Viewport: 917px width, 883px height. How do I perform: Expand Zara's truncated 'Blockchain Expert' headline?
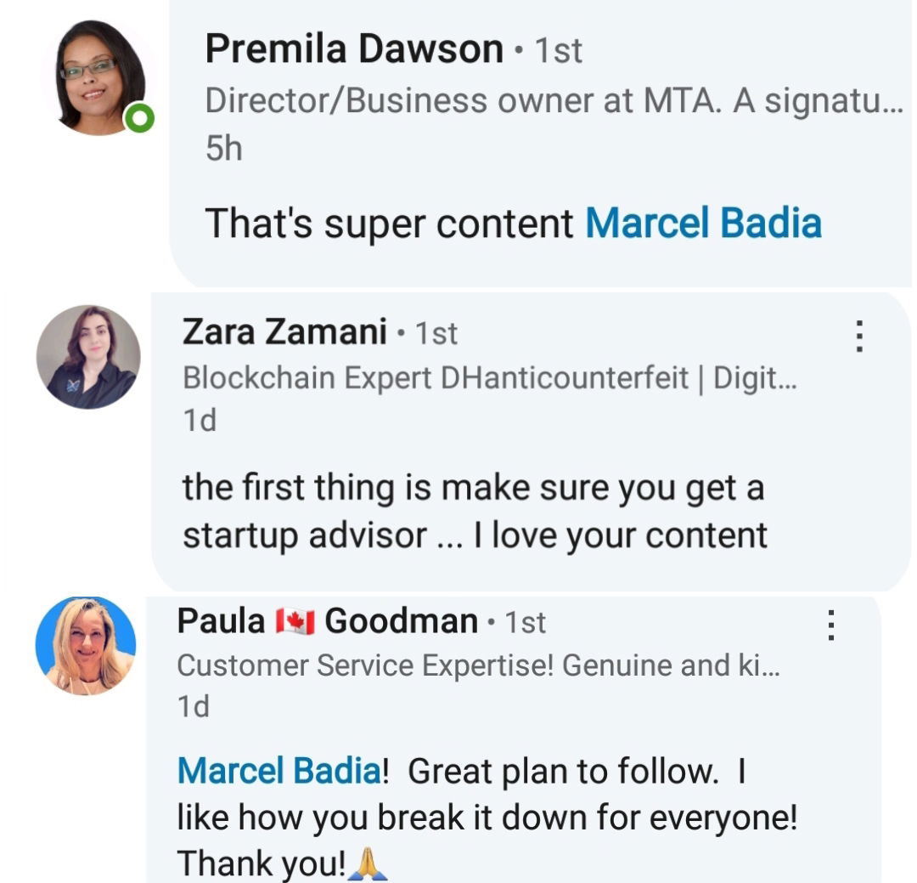click(x=490, y=378)
